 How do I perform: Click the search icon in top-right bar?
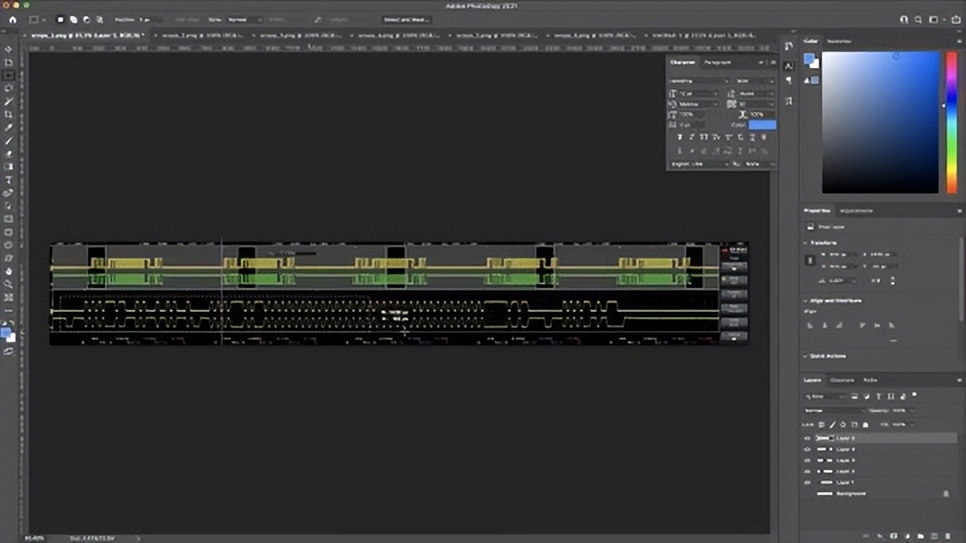pos(918,20)
